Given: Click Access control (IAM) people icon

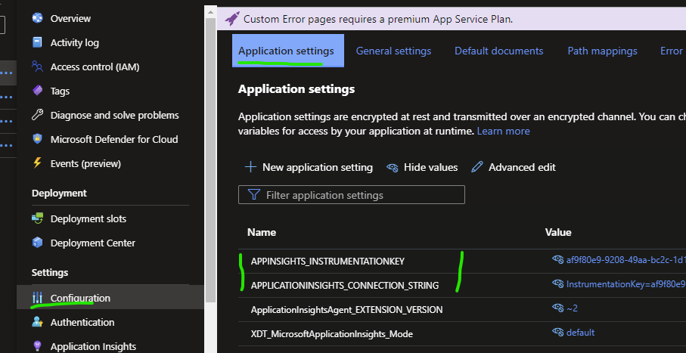Looking at the screenshot, I should (x=37, y=67).
